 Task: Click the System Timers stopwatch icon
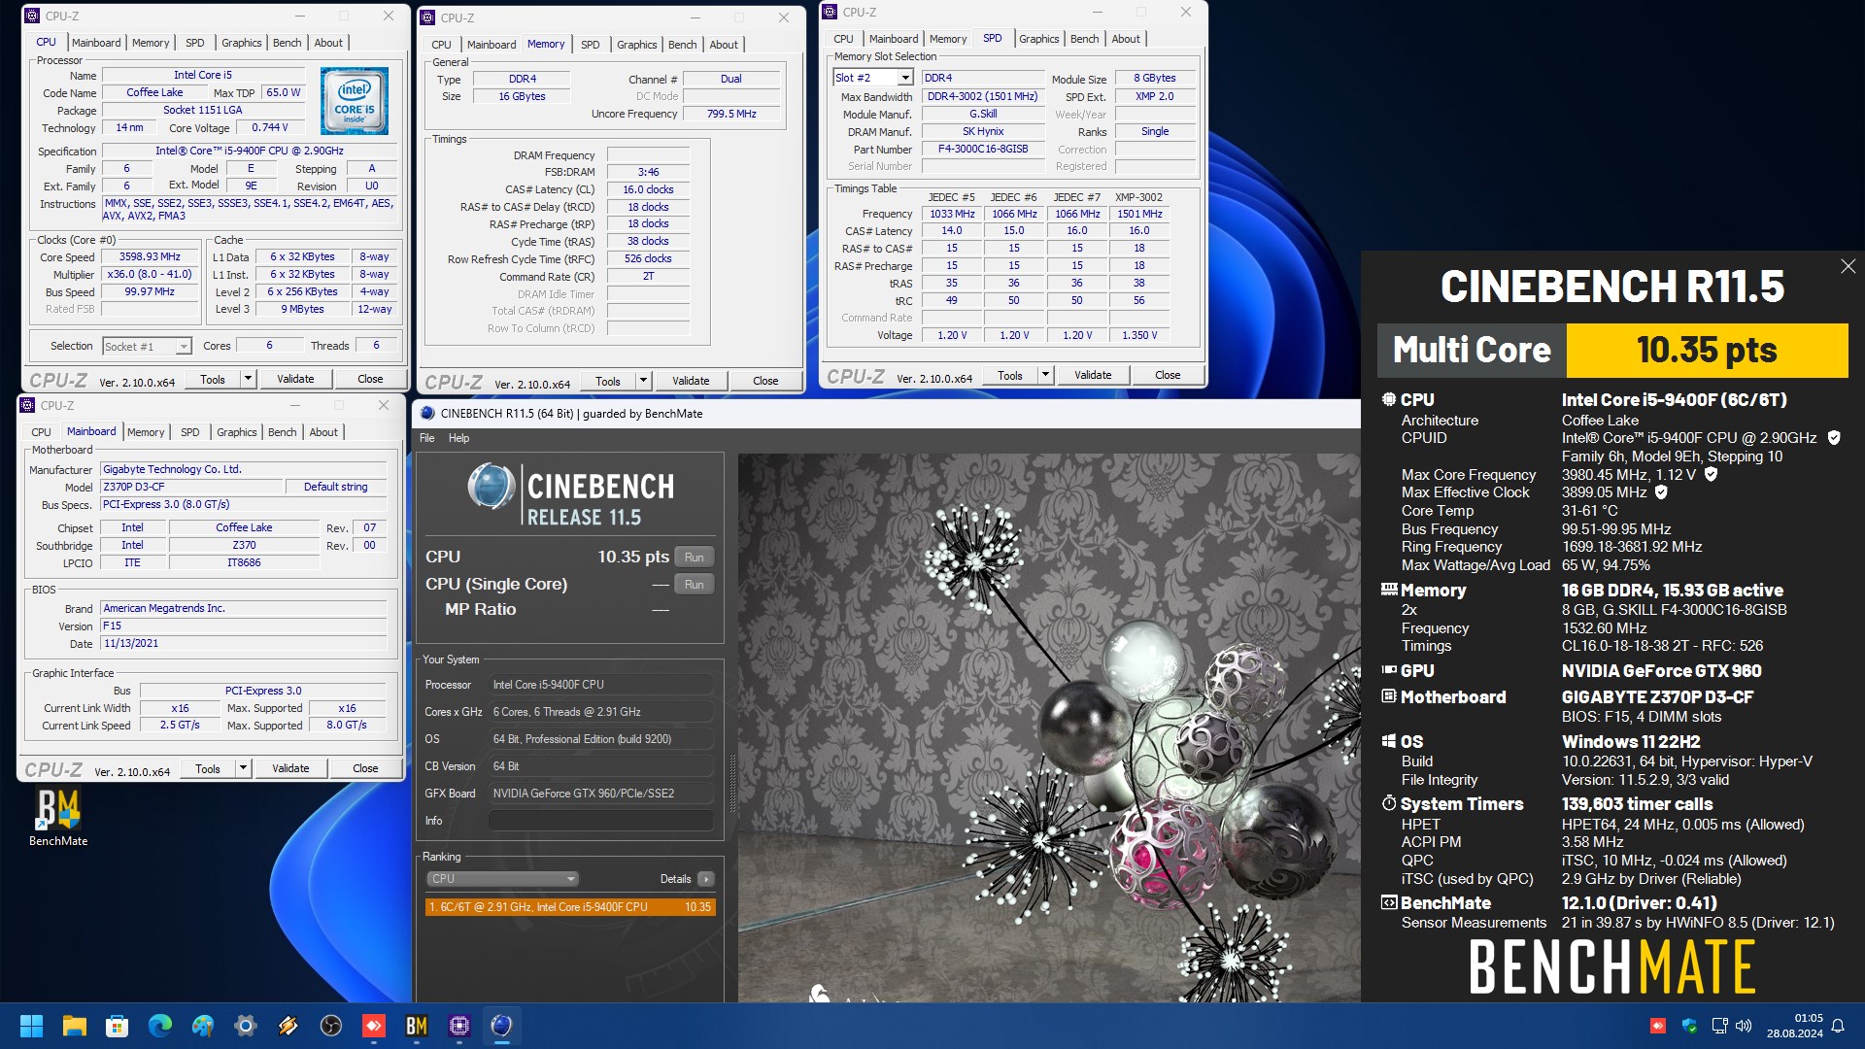[1389, 803]
